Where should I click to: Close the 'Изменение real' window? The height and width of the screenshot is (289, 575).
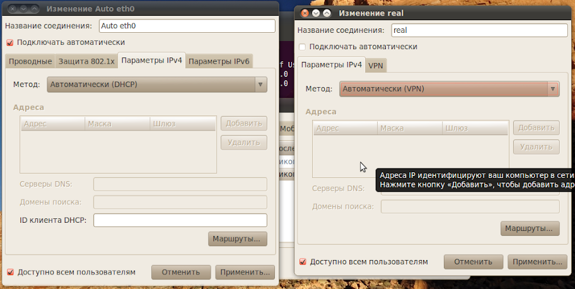pos(305,13)
